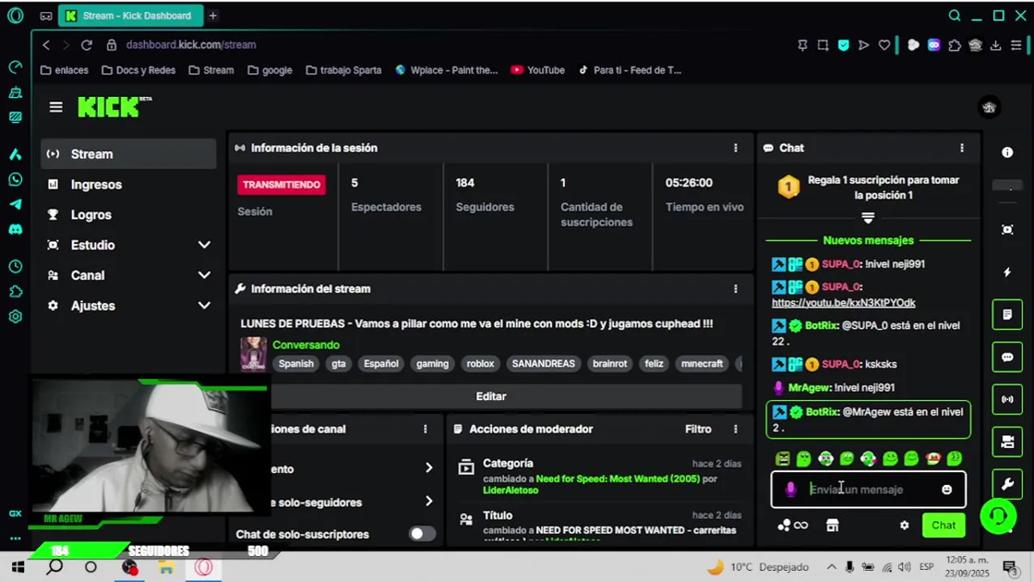This screenshot has width=1034, height=582.
Task: Open the Opera WhatsApp sidebar icon
Action: tap(15, 179)
